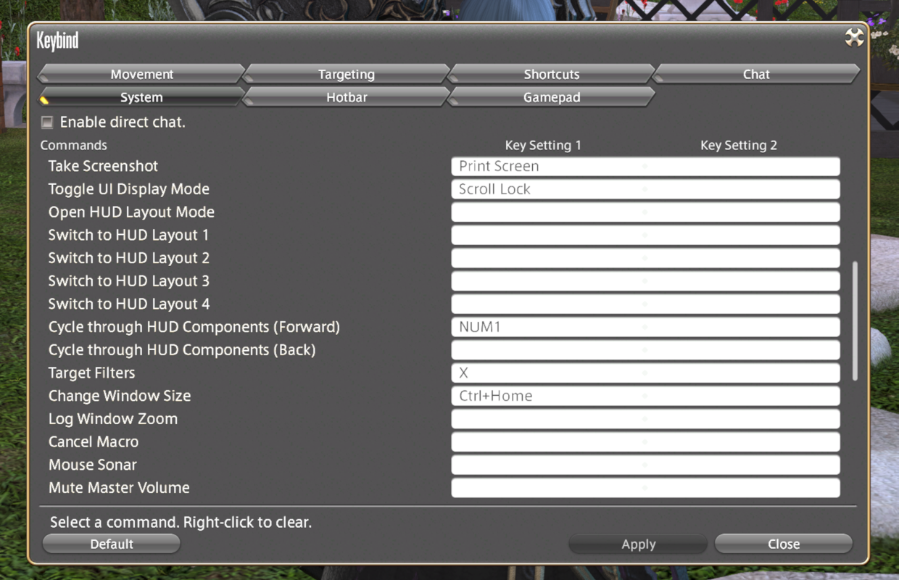Enable the direct chat checkbox
The image size is (899, 580).
coord(47,123)
